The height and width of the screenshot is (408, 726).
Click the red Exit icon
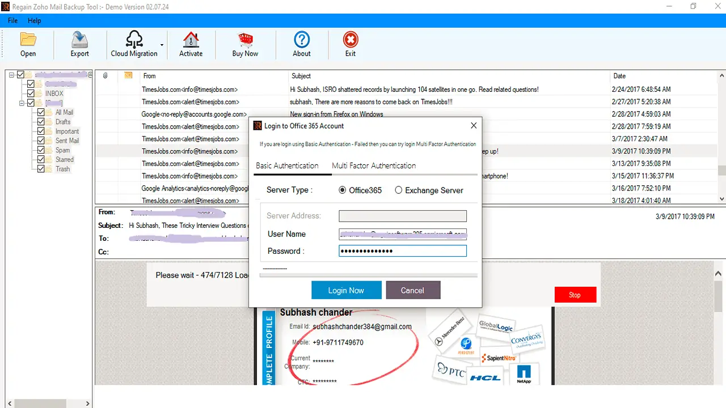pos(351,39)
